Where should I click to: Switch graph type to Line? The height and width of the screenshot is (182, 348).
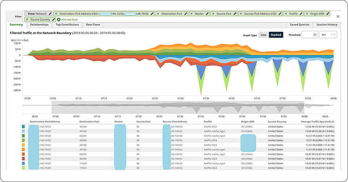(263, 35)
